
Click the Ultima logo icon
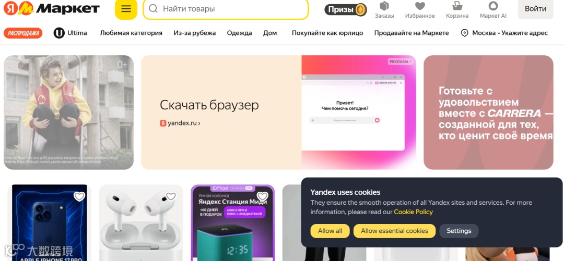(59, 33)
